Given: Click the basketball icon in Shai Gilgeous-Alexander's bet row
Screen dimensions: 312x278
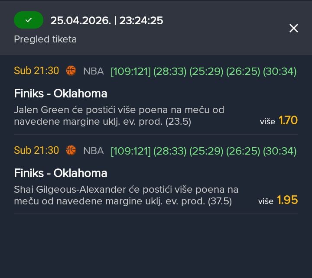Looking at the screenshot, I should click(x=71, y=151).
